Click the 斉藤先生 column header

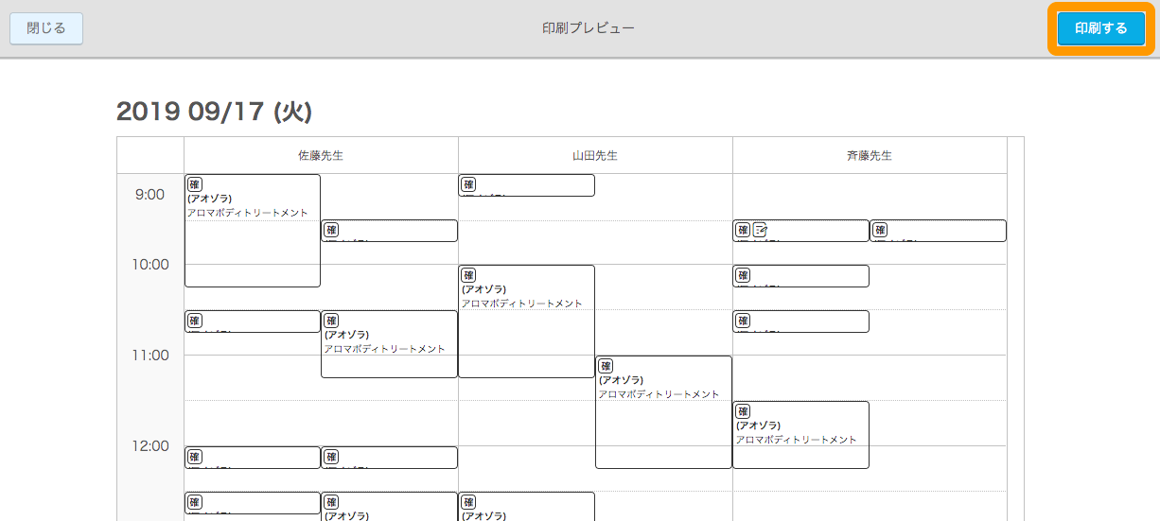point(870,156)
